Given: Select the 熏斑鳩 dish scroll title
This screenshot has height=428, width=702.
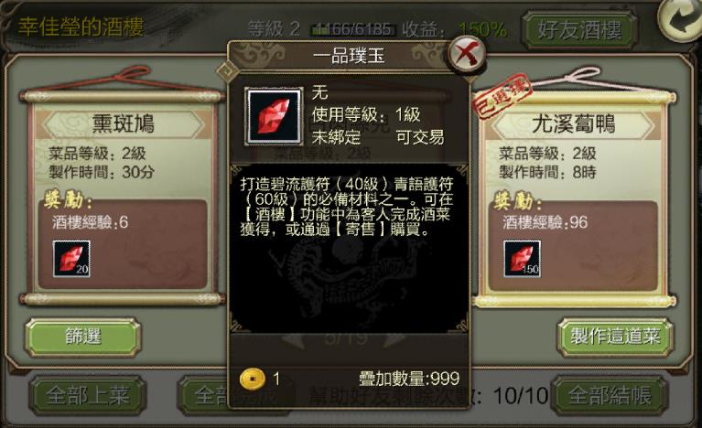Looking at the screenshot, I should point(124,123).
